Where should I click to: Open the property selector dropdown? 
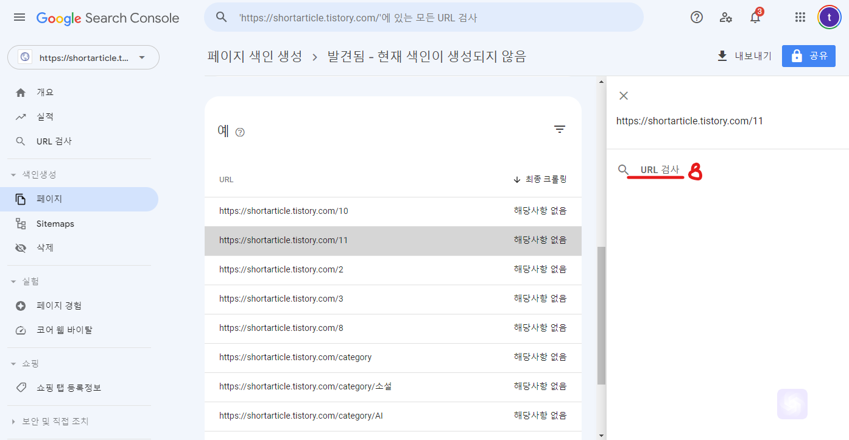[83, 58]
